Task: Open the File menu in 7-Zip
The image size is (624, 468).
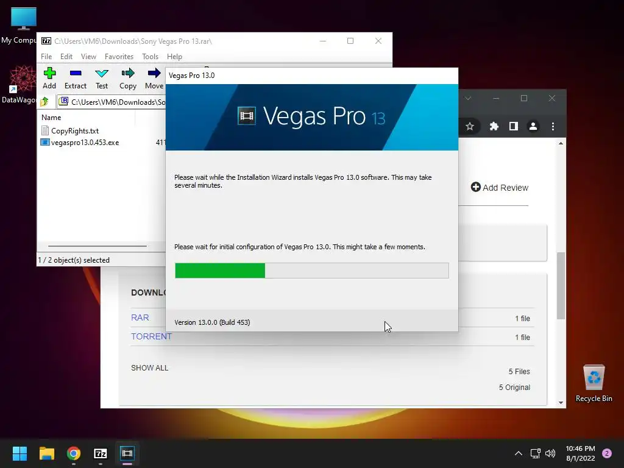Action: point(46,57)
